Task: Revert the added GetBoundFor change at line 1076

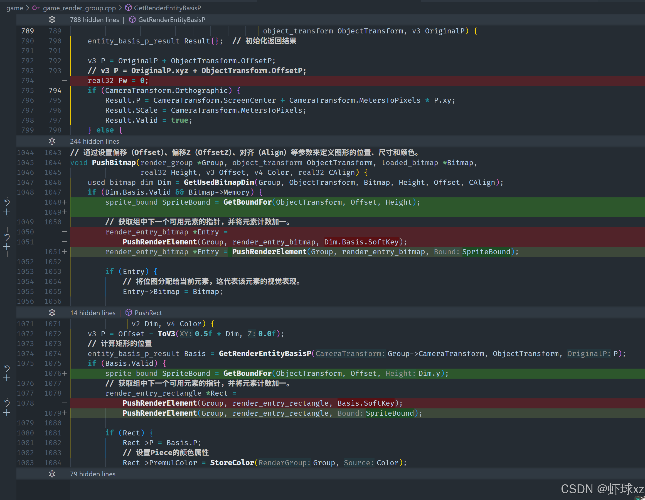Action: point(7,369)
